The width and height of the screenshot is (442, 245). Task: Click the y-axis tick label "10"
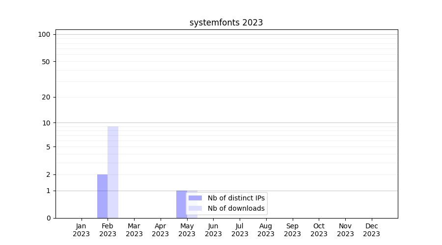(46, 123)
